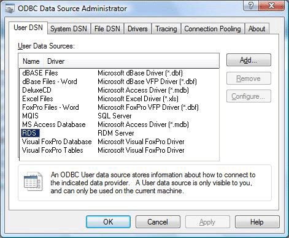Open the Connection Pooling tab
Viewport: 289px width, 238px height.
pos(212,29)
